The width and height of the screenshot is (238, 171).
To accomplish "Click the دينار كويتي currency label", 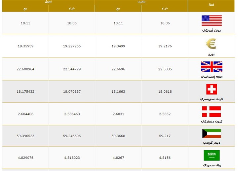I will [212, 143].
